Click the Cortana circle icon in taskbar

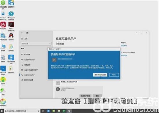point(6,111)
